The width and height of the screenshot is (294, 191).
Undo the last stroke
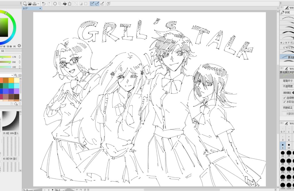tap(44, 3)
